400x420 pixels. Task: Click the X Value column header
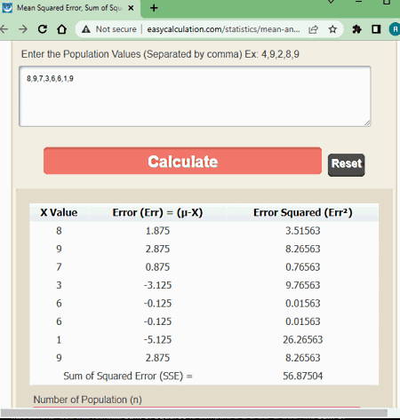59,212
